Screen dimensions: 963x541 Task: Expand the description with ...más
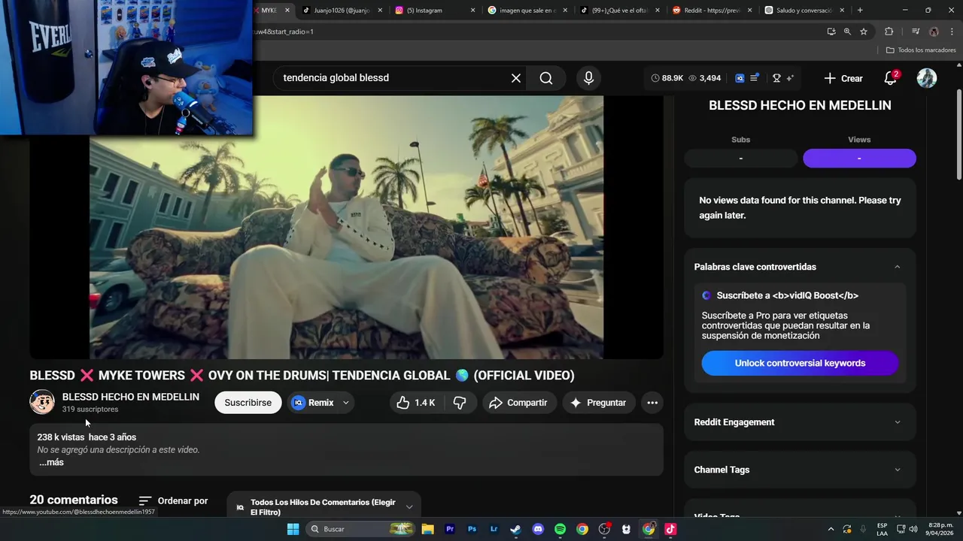(x=51, y=462)
